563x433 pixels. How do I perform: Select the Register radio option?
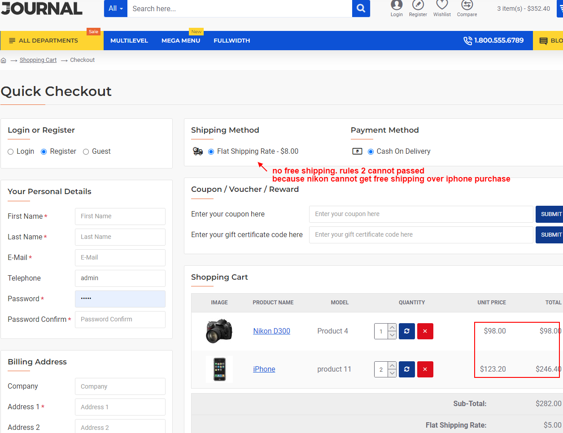coord(44,152)
